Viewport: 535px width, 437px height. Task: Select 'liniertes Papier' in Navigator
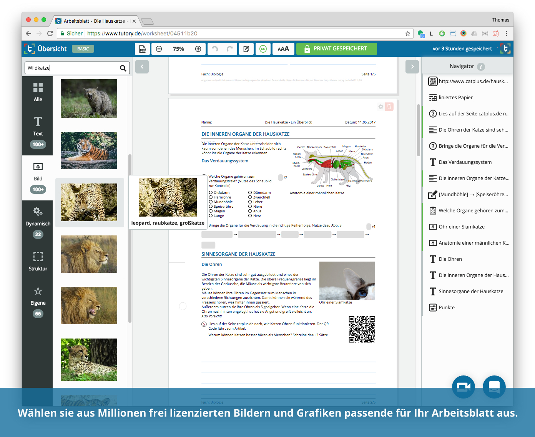coord(468,97)
